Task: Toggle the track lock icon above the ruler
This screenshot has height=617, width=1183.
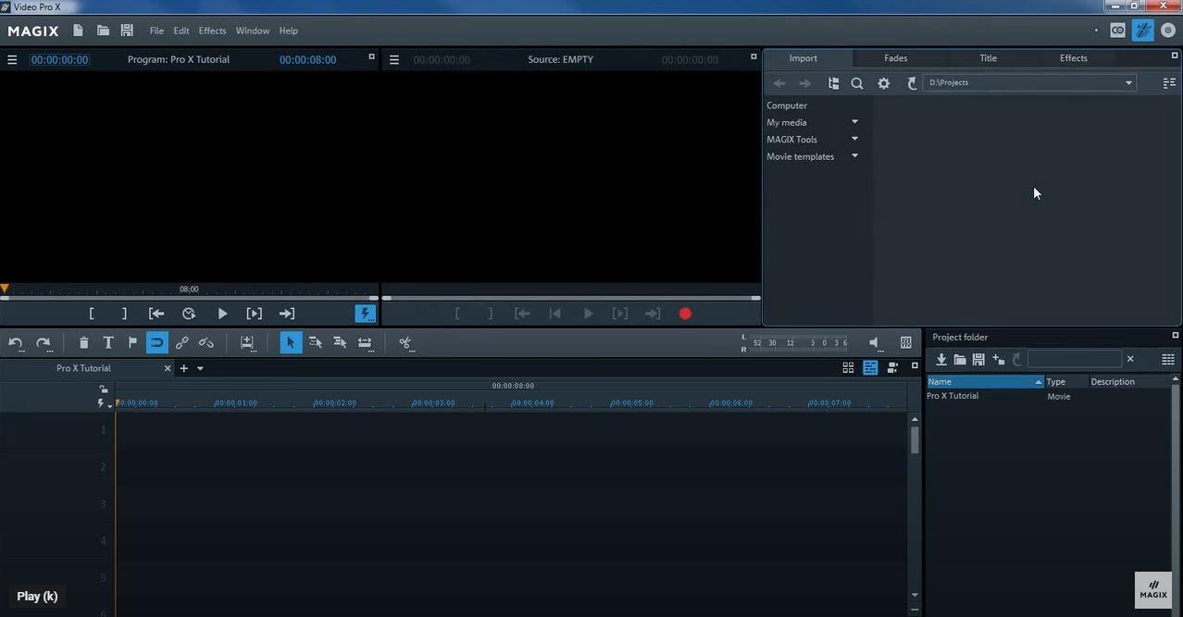Action: pos(104,389)
